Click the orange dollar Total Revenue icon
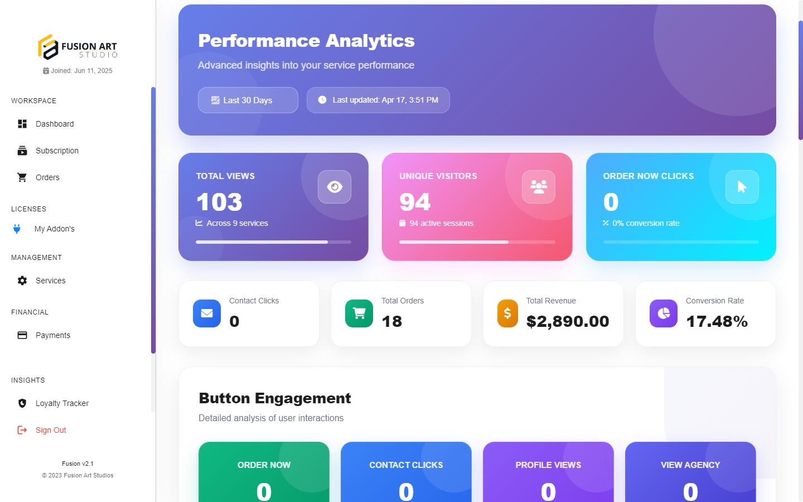The image size is (803, 502). (507, 313)
